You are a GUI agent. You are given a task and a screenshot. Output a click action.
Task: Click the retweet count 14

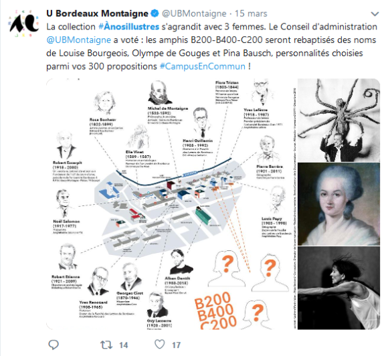124,345
